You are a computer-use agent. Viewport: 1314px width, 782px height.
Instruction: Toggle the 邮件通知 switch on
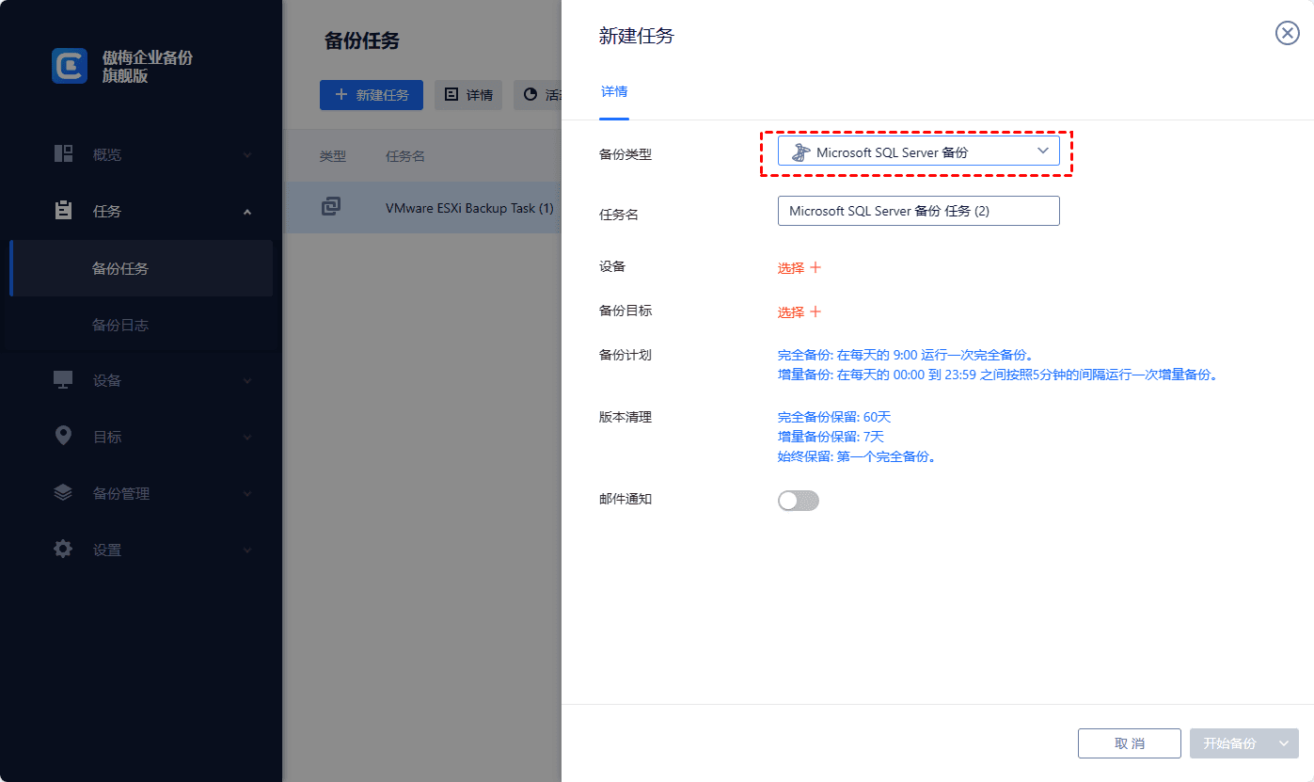[799, 501]
